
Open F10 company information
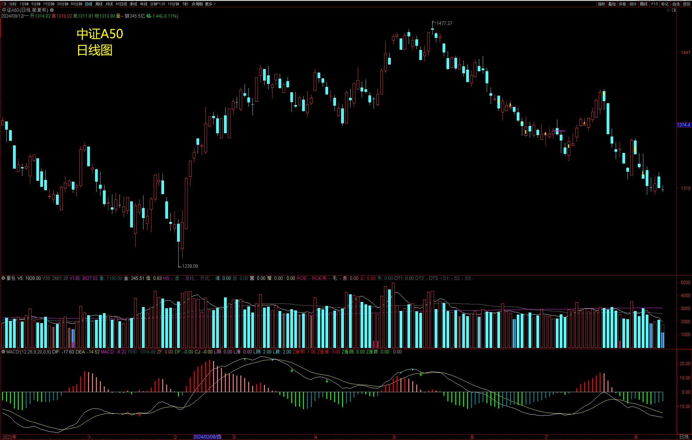(x=654, y=4)
